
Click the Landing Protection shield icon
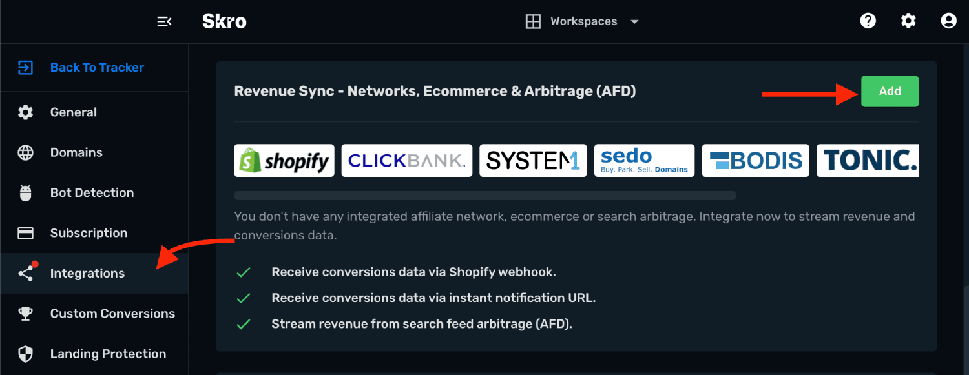(25, 354)
